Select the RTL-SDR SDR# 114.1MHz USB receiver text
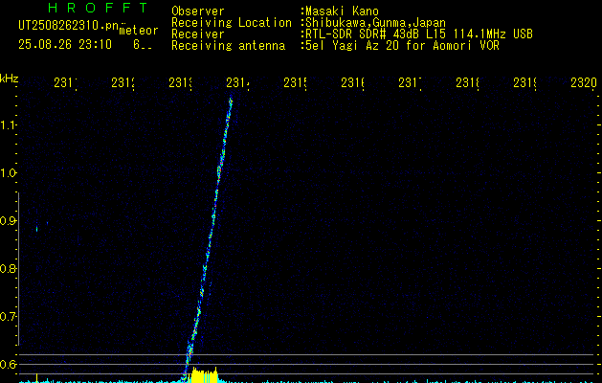The image size is (602, 383). [x=419, y=34]
